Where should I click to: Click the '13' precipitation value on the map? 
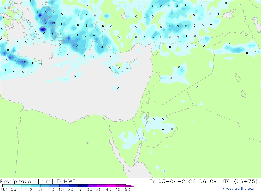[x=53, y=23]
